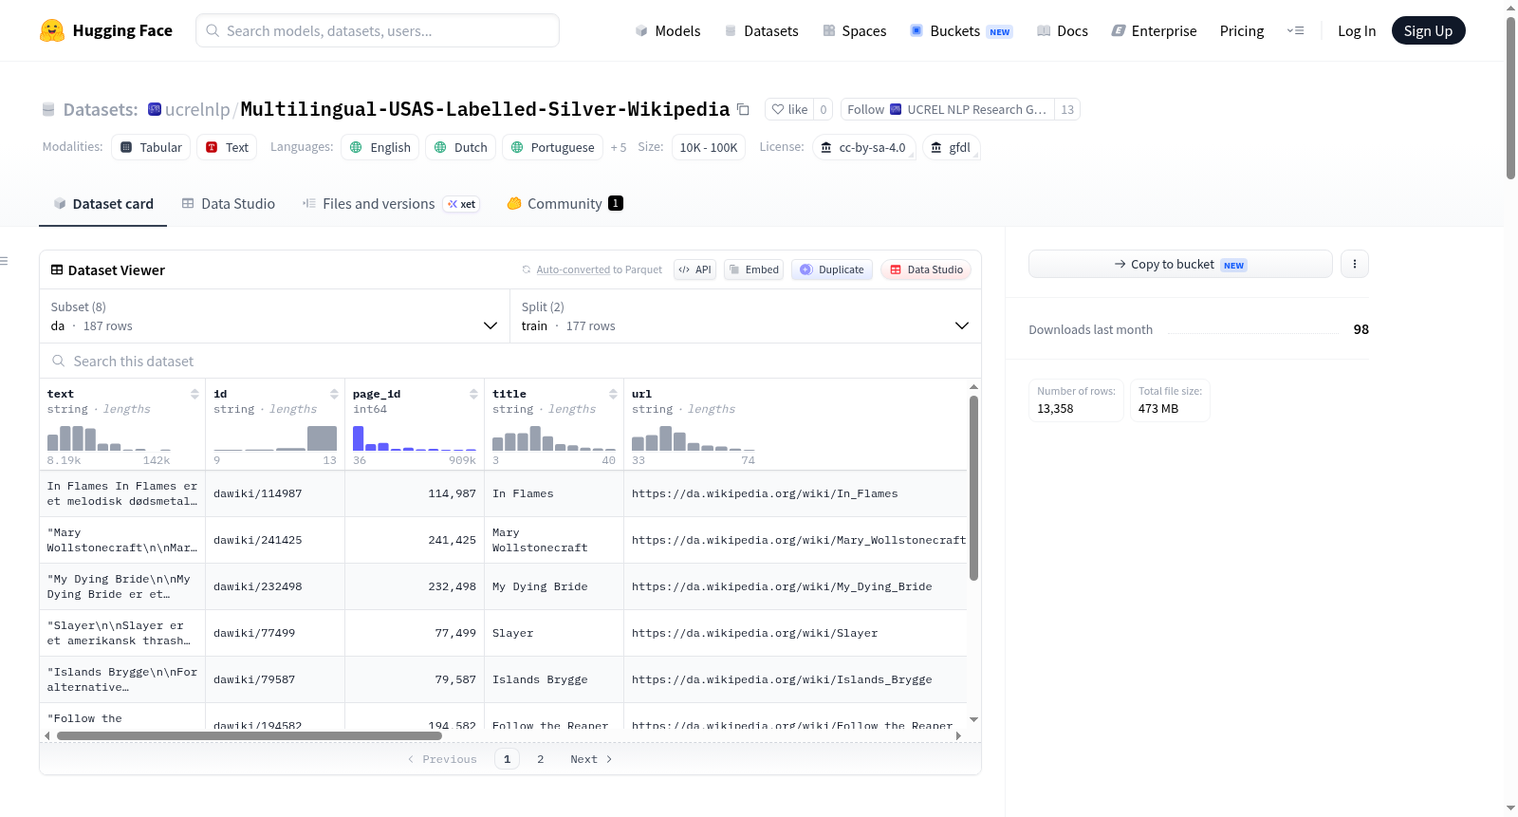This screenshot has height=817, width=1518.
Task: Copy the dataset name with copy icon
Action: pyautogui.click(x=744, y=110)
